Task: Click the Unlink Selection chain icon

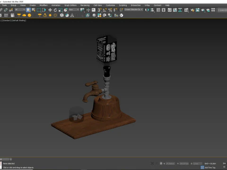Action: (x=6, y=10)
